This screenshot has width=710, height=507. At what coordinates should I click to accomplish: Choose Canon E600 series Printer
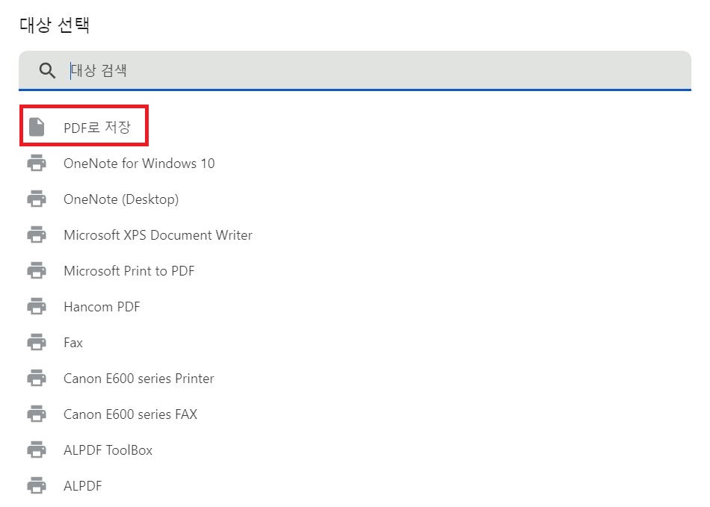point(138,379)
